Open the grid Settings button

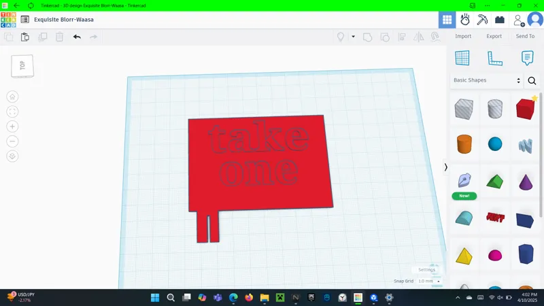pos(426,269)
